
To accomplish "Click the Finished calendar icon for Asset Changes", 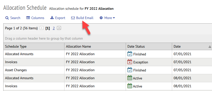I will tap(130, 70).
